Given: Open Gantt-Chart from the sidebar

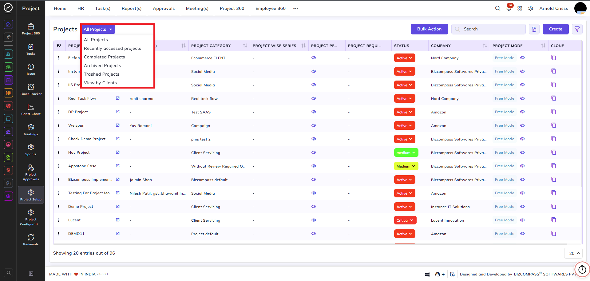Looking at the screenshot, I should tap(31, 109).
